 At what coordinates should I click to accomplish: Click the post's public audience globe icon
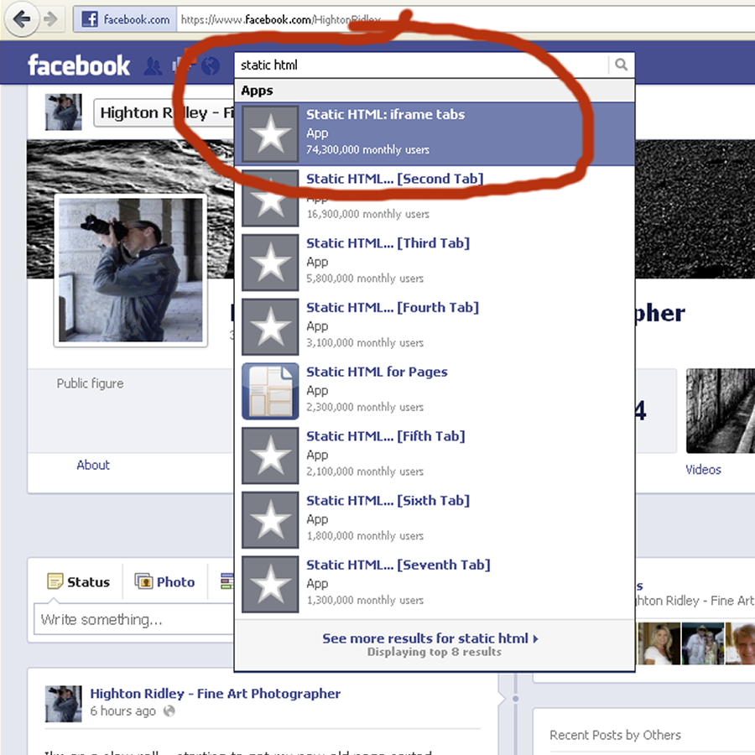click(169, 711)
